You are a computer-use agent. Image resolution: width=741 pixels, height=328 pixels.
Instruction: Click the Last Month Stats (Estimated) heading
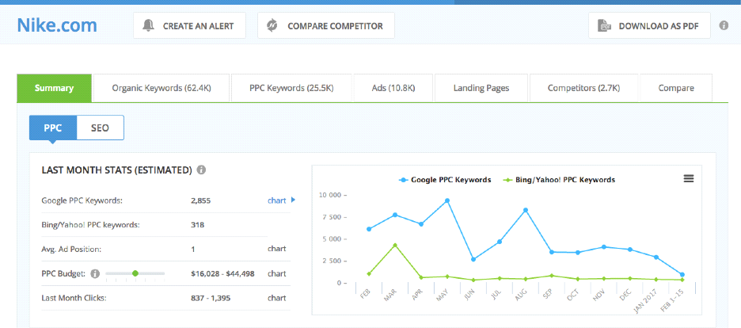tap(116, 170)
